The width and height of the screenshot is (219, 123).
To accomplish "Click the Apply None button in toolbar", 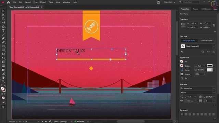I will 3,98.
